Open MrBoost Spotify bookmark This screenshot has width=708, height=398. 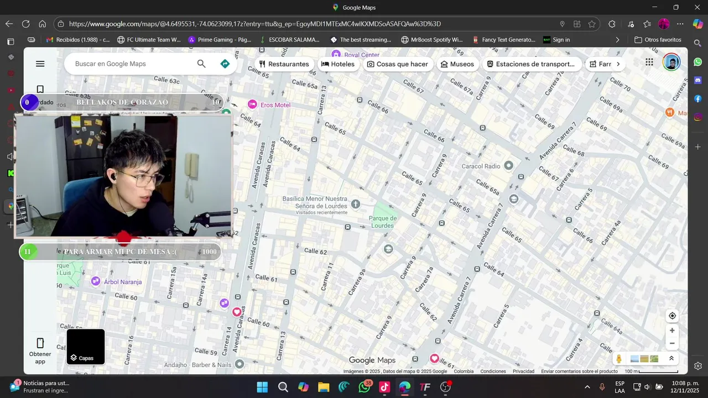[432, 40]
